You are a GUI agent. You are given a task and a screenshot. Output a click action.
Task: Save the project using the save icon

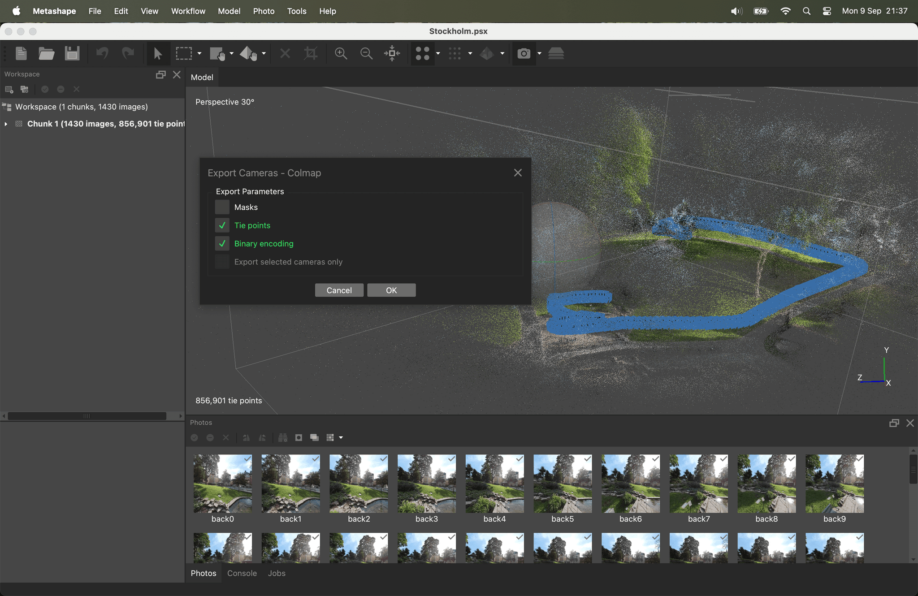click(x=72, y=53)
